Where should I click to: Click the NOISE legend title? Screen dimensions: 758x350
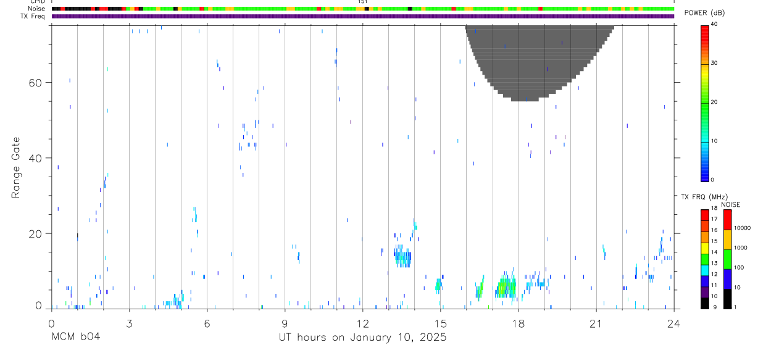pyautogui.click(x=731, y=204)
